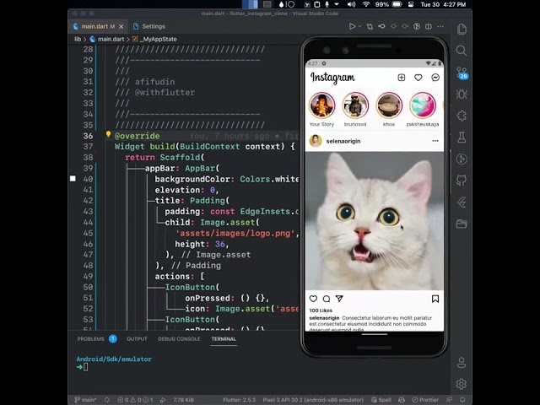The image size is (540, 405).
Task: Click the synchronize changes icon in status bar
Action: (107, 400)
